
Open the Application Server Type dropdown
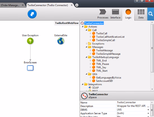[148, 113]
